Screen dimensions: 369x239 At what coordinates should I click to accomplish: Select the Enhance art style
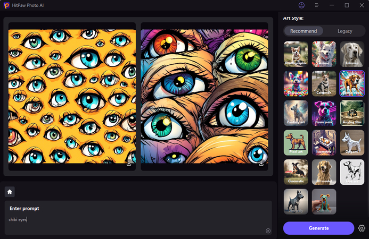[352, 54]
